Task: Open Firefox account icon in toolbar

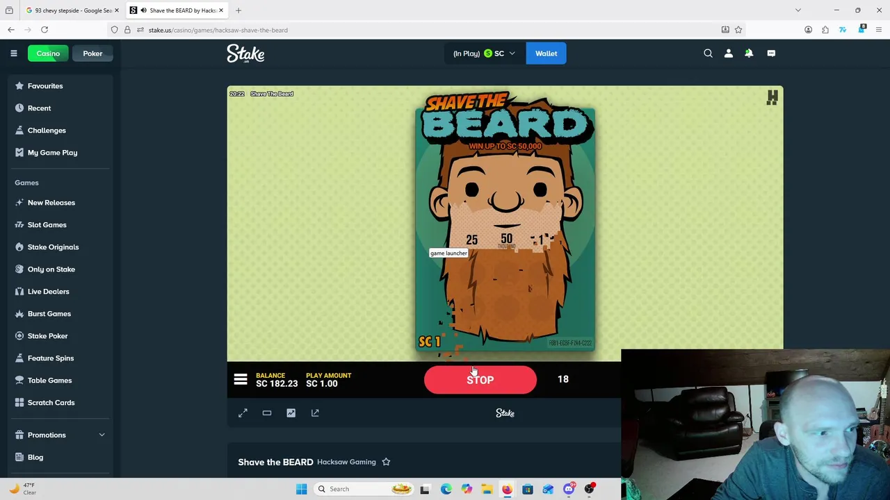Action: coord(808,30)
